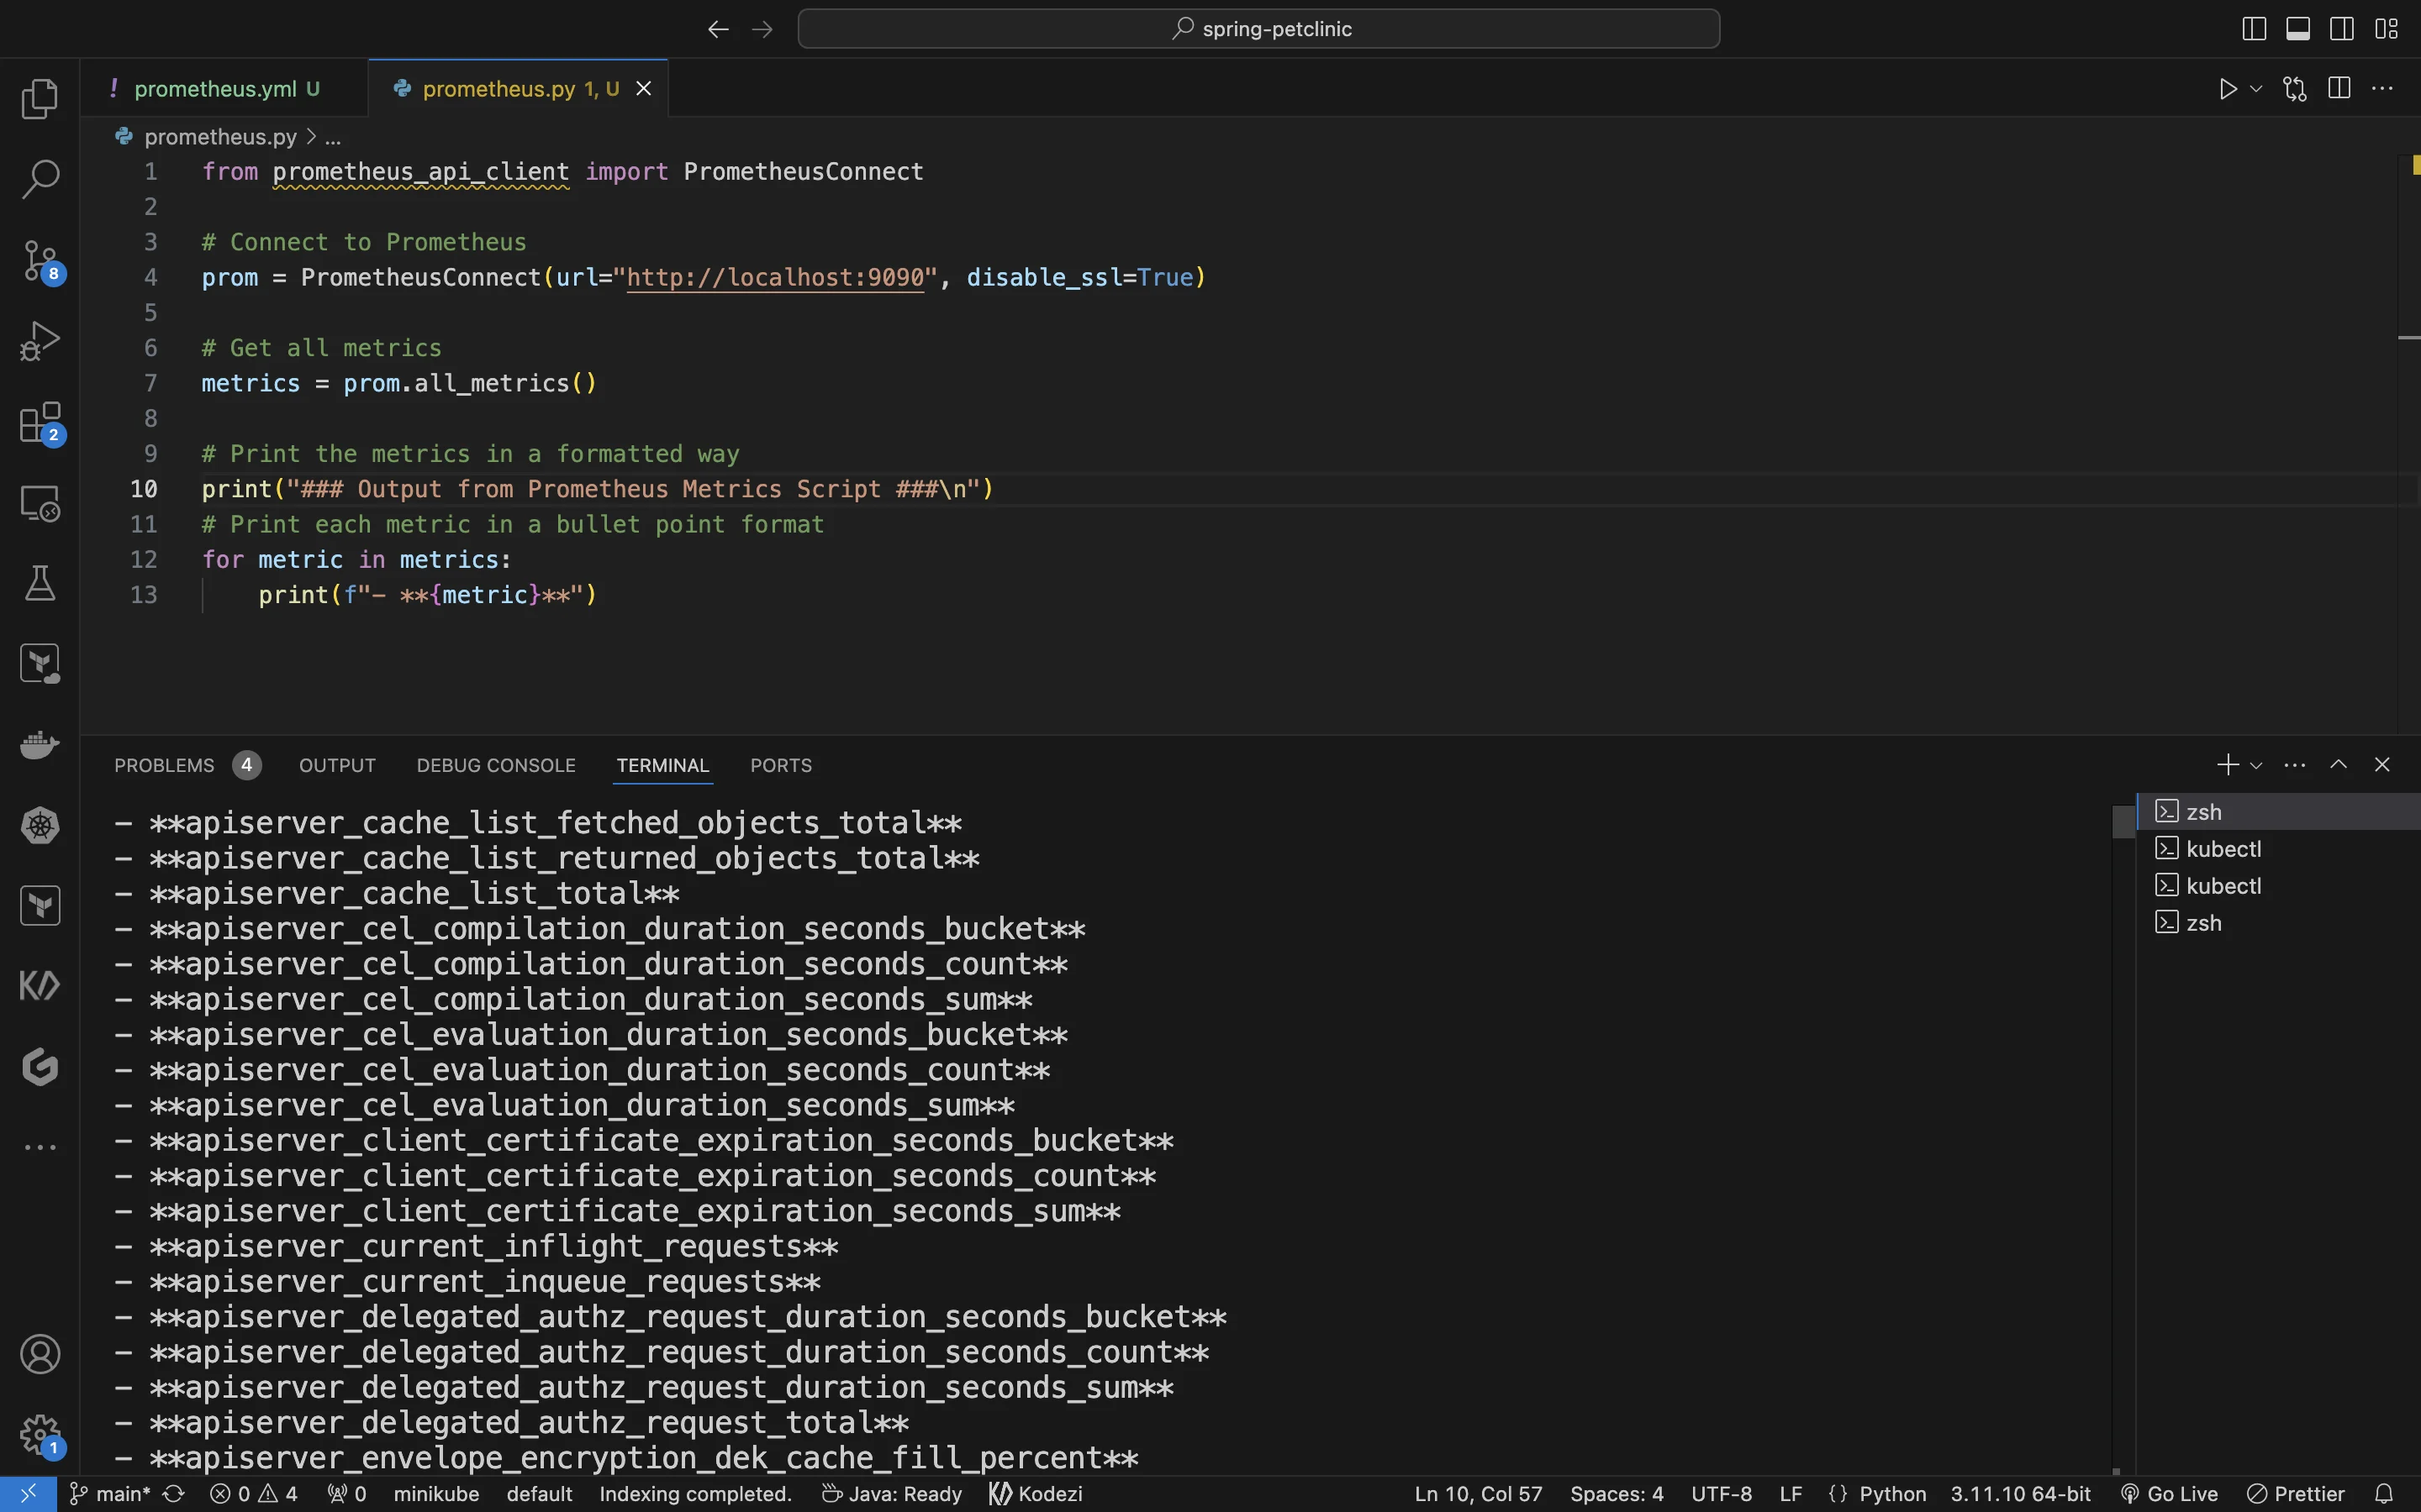Image resolution: width=2421 pixels, height=1512 pixels.
Task: Create a new terminal
Action: (x=2227, y=765)
